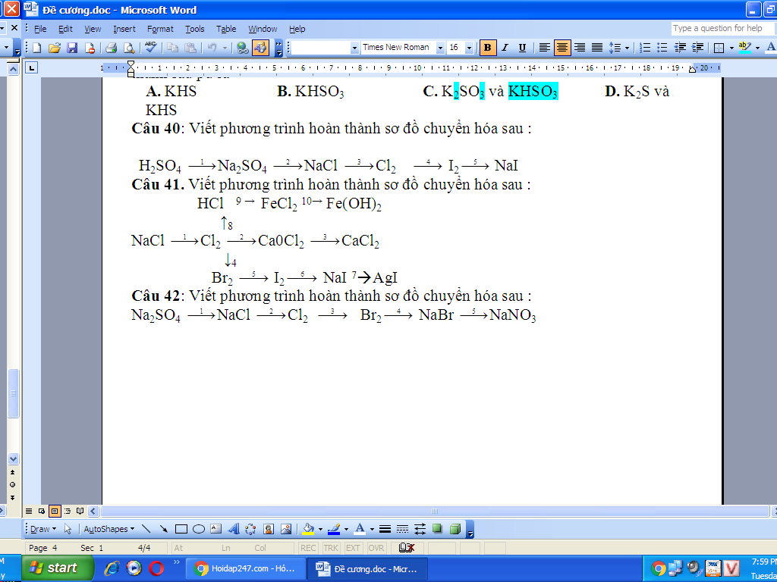
Task: Insert Picture from file icon
Action: point(286,529)
